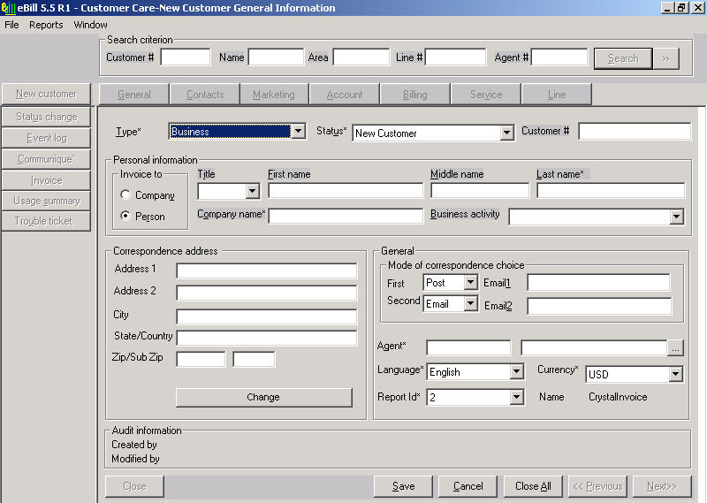Click the search Name input field

click(276, 57)
